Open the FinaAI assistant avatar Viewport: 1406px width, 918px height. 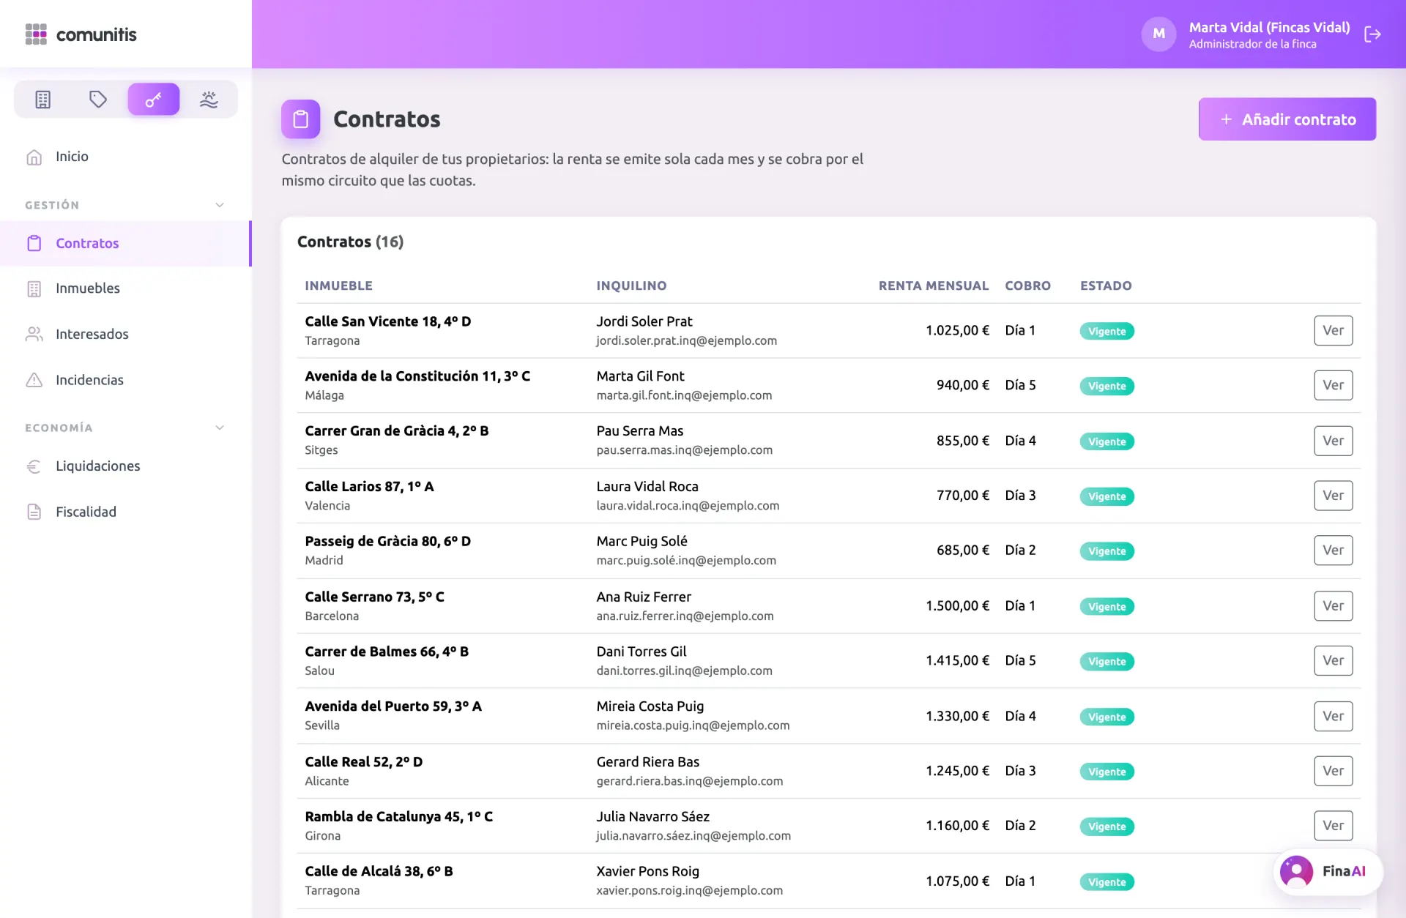[x=1296, y=871]
